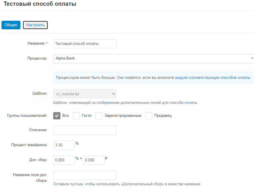Image resolution: width=254 pixels, height=189 pixels.
Task: Select the Доп. сбор ruble amount field
Action: 93,160
